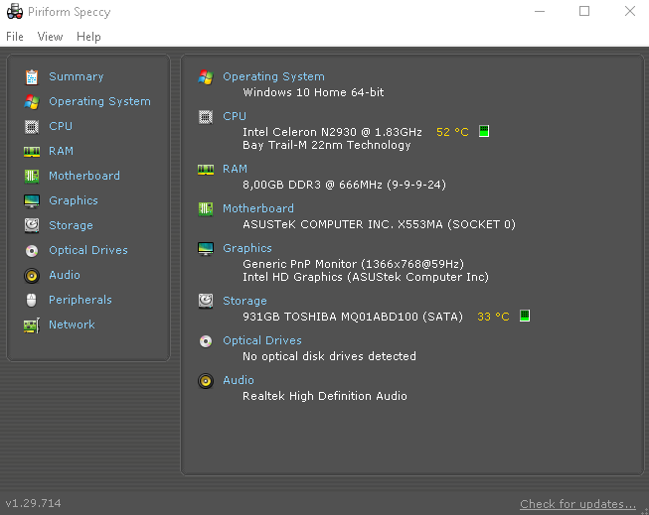Open the Storage label in sidebar
This screenshot has width=649, height=515.
71,225
